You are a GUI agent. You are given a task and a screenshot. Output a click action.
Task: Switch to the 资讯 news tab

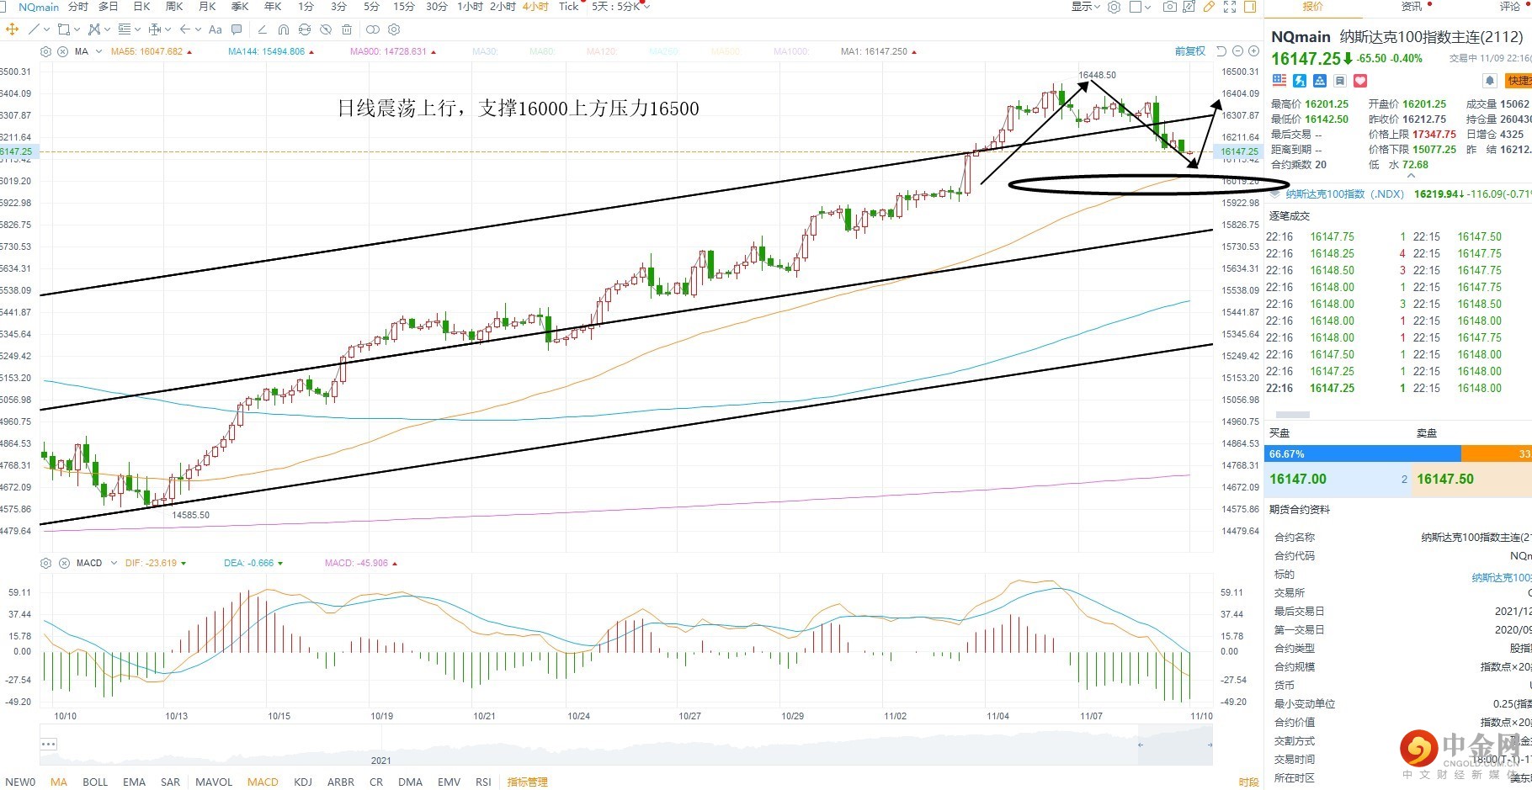pos(1411,7)
